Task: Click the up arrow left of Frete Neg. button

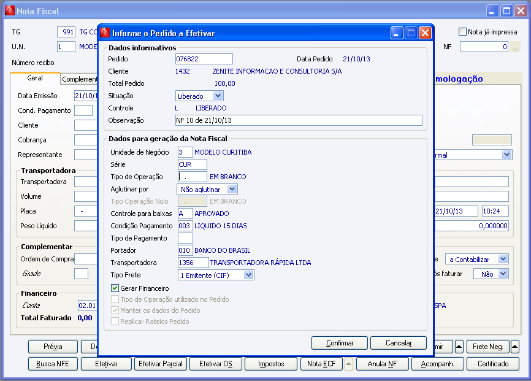Action: (459, 347)
